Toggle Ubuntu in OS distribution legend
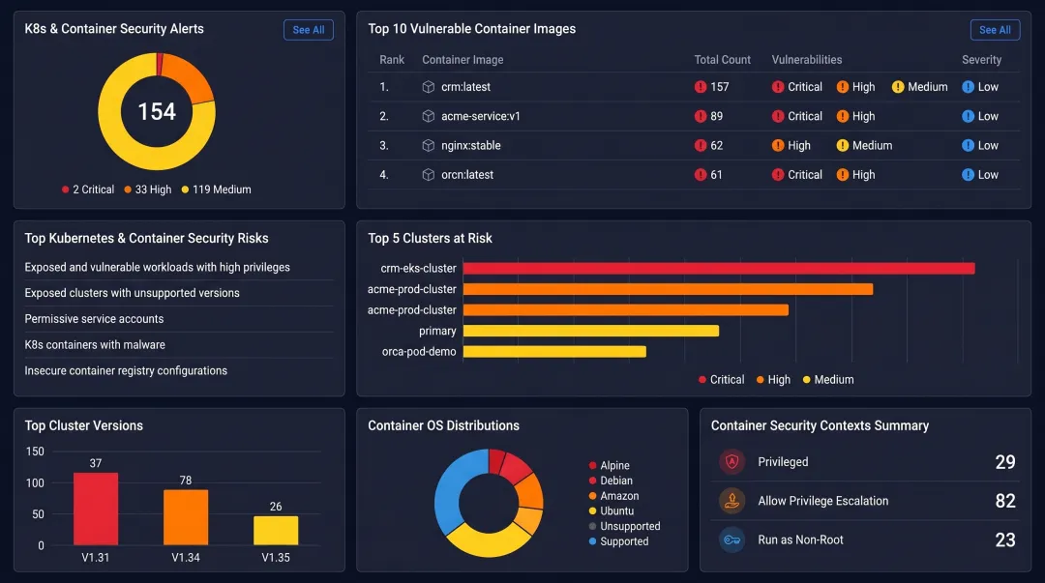Image resolution: width=1045 pixels, height=583 pixels. [x=612, y=511]
